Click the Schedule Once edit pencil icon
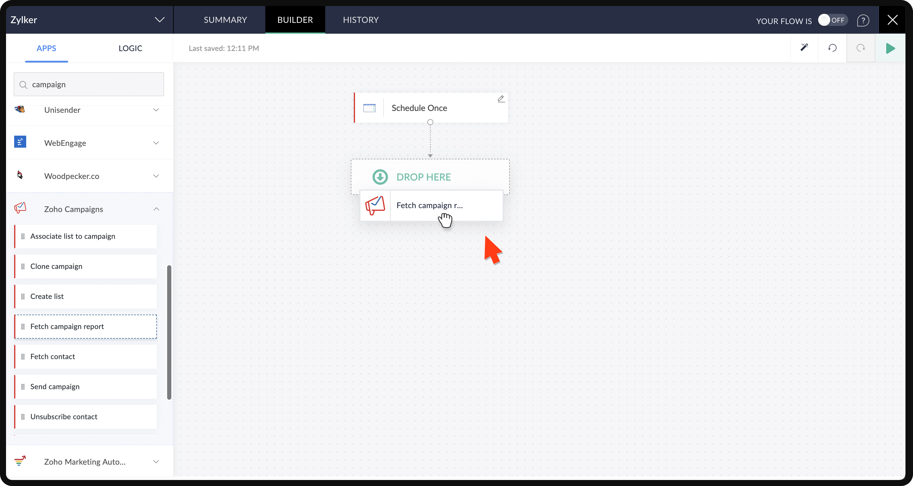 501,99
